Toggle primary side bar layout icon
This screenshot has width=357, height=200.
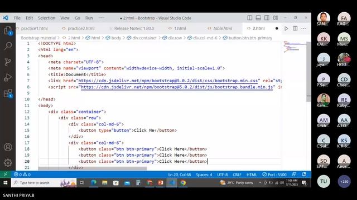point(250,18)
